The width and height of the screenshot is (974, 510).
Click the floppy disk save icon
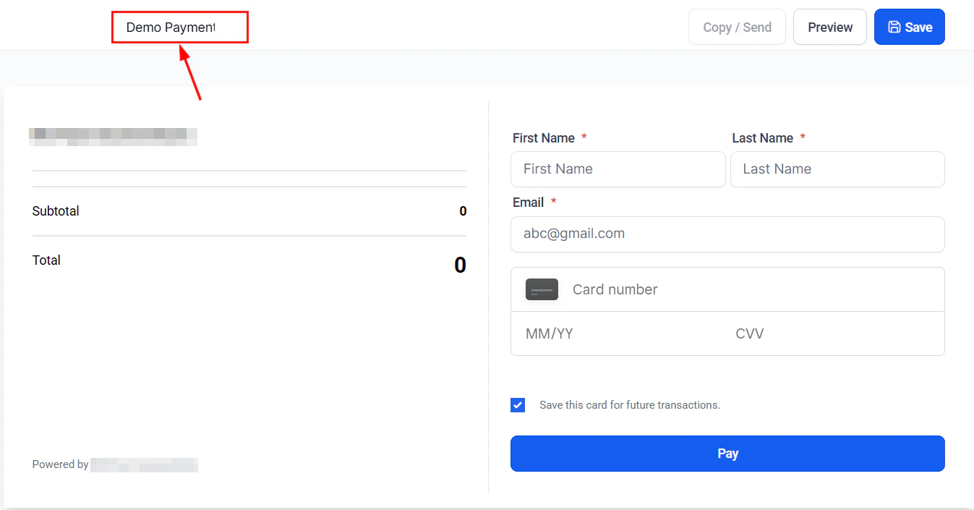coord(894,27)
